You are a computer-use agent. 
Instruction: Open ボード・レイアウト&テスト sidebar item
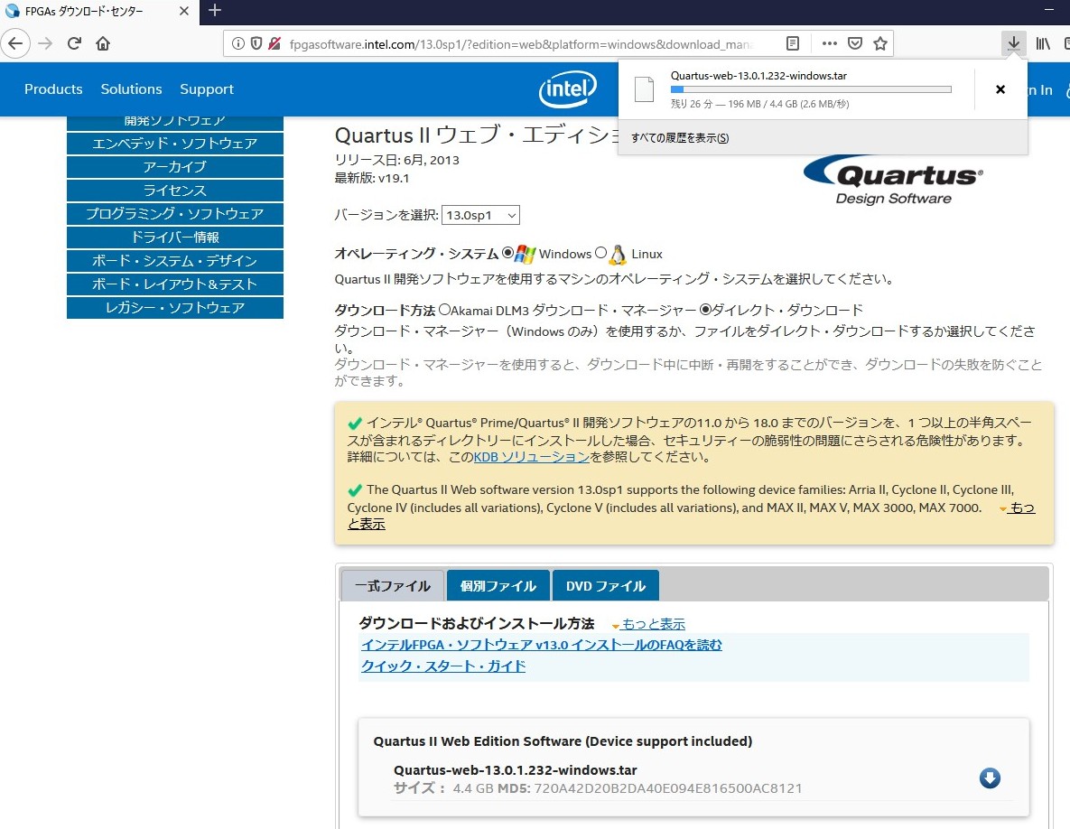pyautogui.click(x=174, y=284)
